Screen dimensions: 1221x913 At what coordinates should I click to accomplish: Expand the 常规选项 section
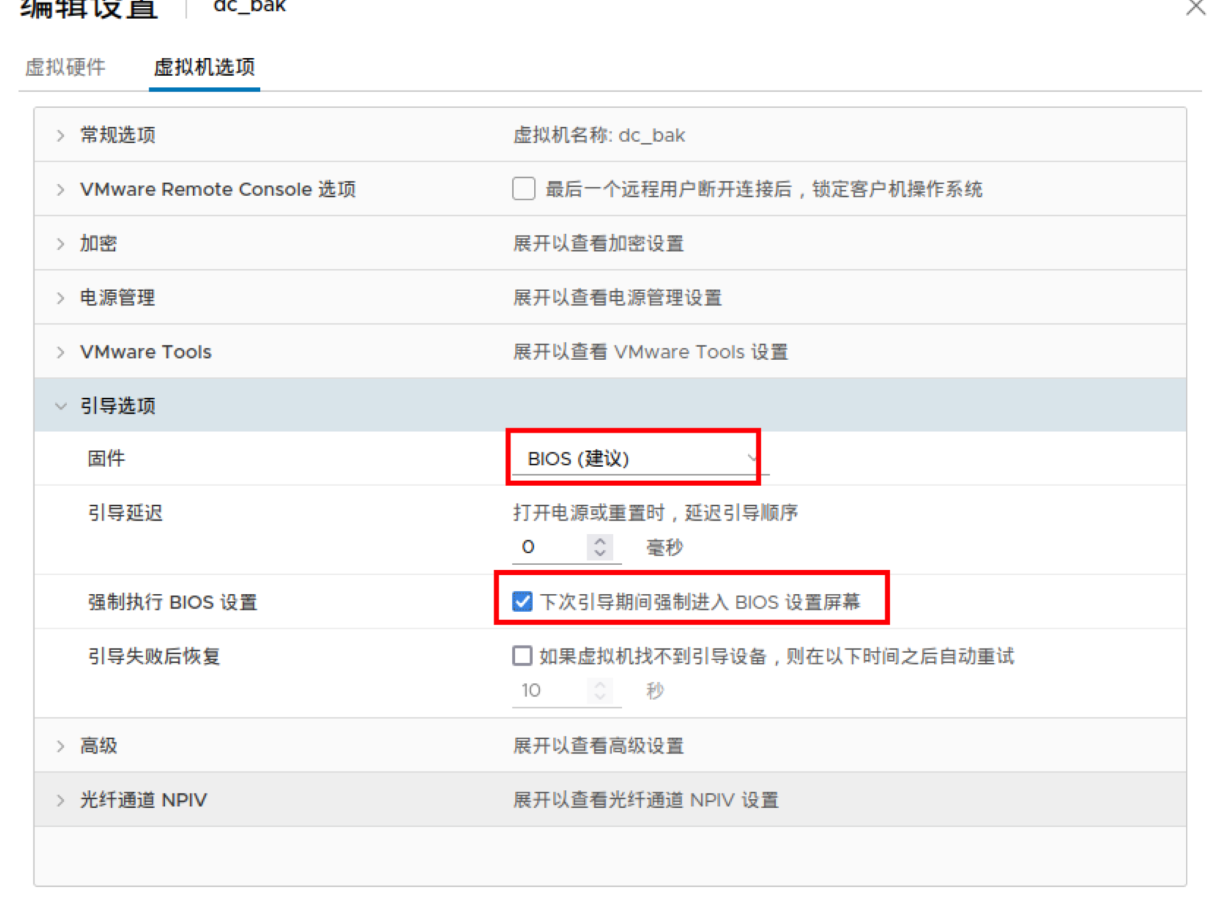pyautogui.click(x=60, y=136)
